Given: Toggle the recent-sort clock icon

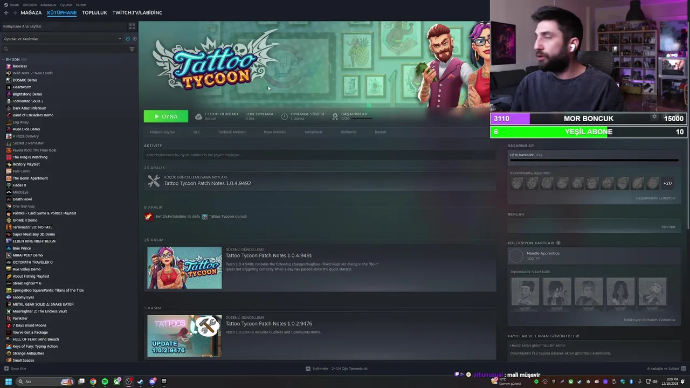Looking at the screenshot, I should click(128, 39).
